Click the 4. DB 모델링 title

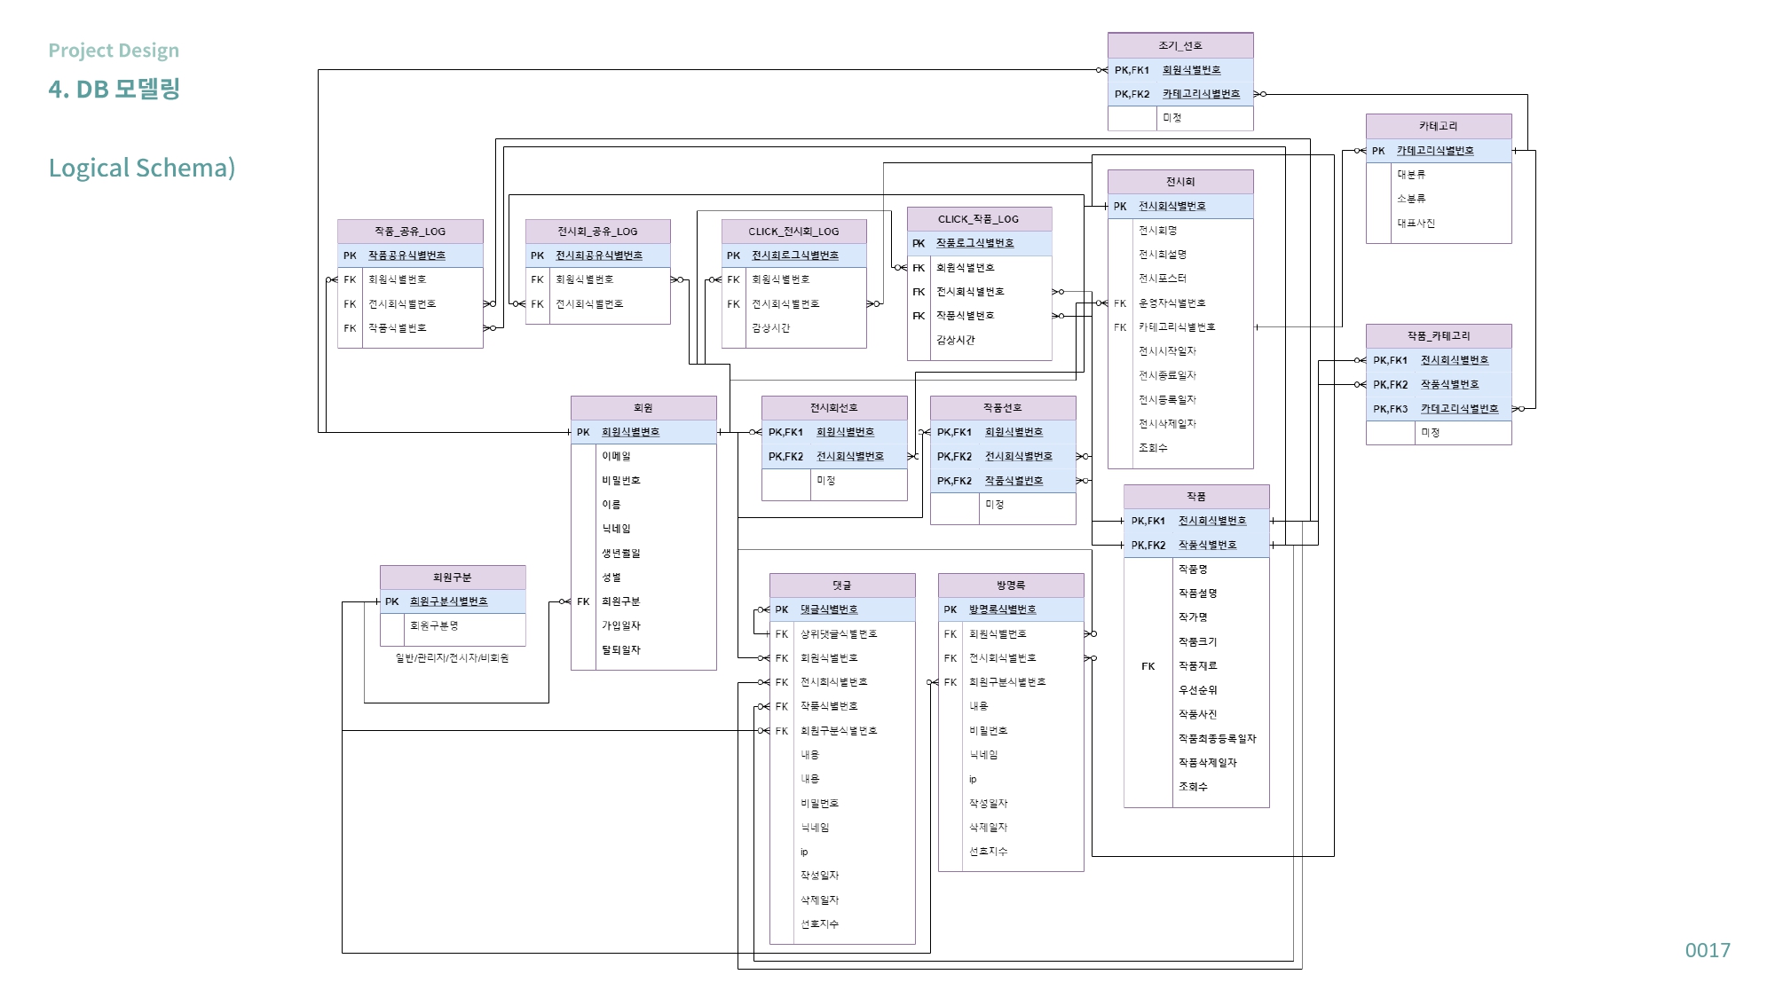pos(114,89)
